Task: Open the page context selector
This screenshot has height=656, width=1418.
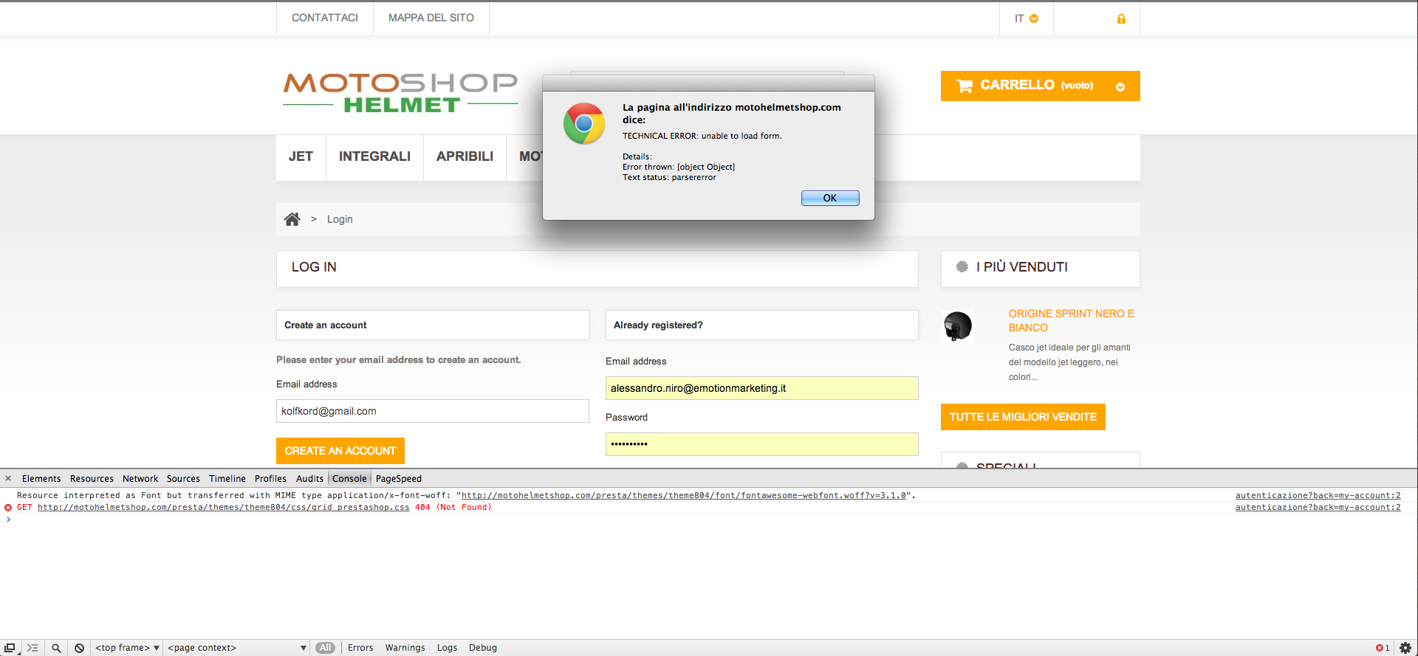Action: [x=236, y=648]
